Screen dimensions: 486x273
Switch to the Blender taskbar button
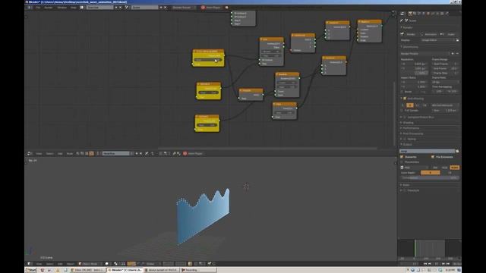(x=125, y=270)
